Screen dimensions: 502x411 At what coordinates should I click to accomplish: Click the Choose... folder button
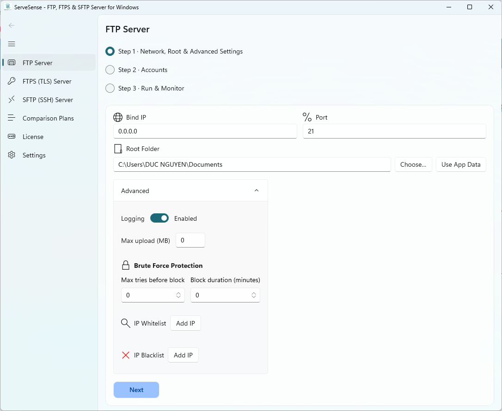pos(413,164)
